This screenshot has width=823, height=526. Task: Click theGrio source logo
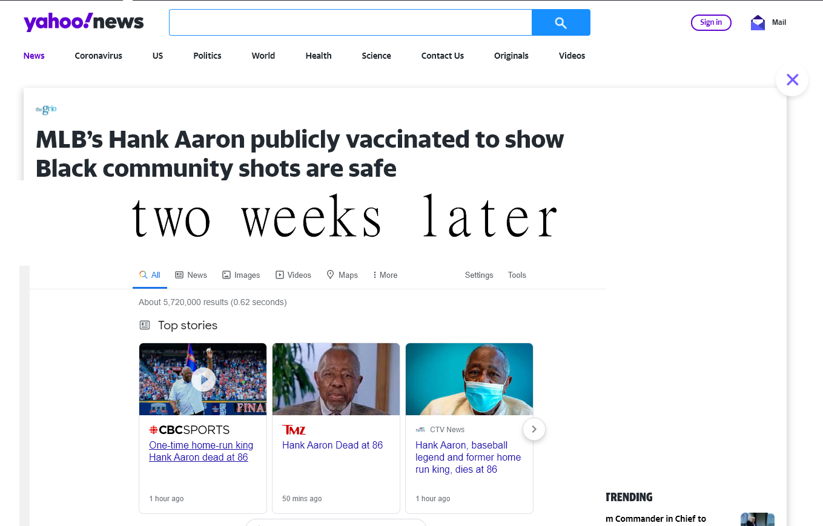[46, 110]
